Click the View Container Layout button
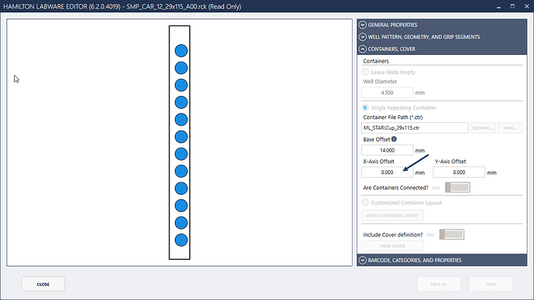This screenshot has height=300, width=534. point(392,215)
